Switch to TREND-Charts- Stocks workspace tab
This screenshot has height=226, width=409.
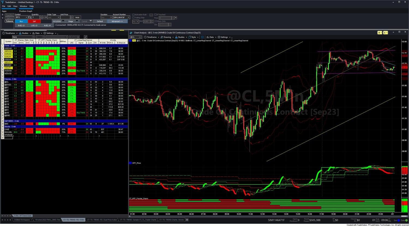point(171,220)
